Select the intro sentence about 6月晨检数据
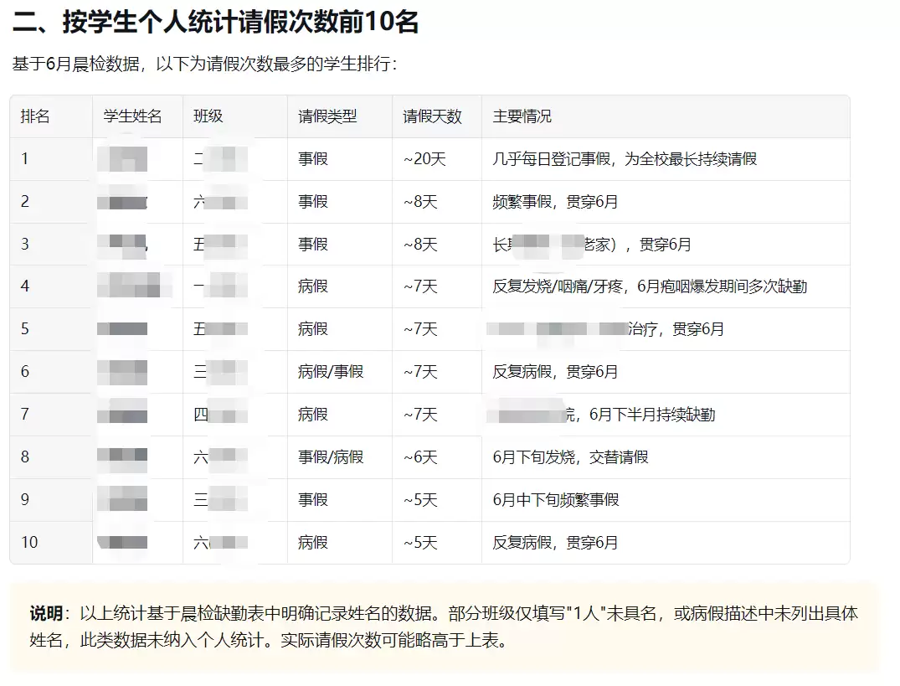900x686 pixels. point(204,64)
